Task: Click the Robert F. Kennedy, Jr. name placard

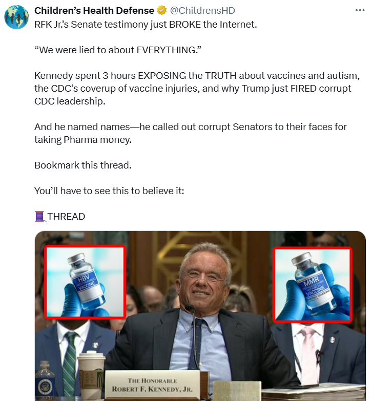Action: (x=152, y=385)
